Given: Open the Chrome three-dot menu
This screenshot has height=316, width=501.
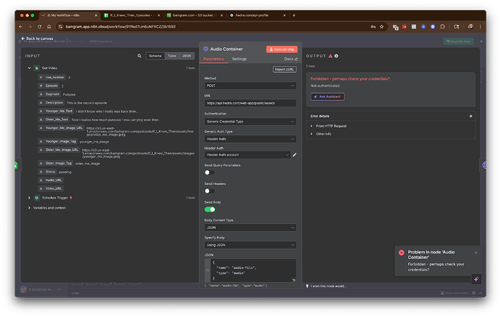Looking at the screenshot, I should pyautogui.click(x=480, y=27).
